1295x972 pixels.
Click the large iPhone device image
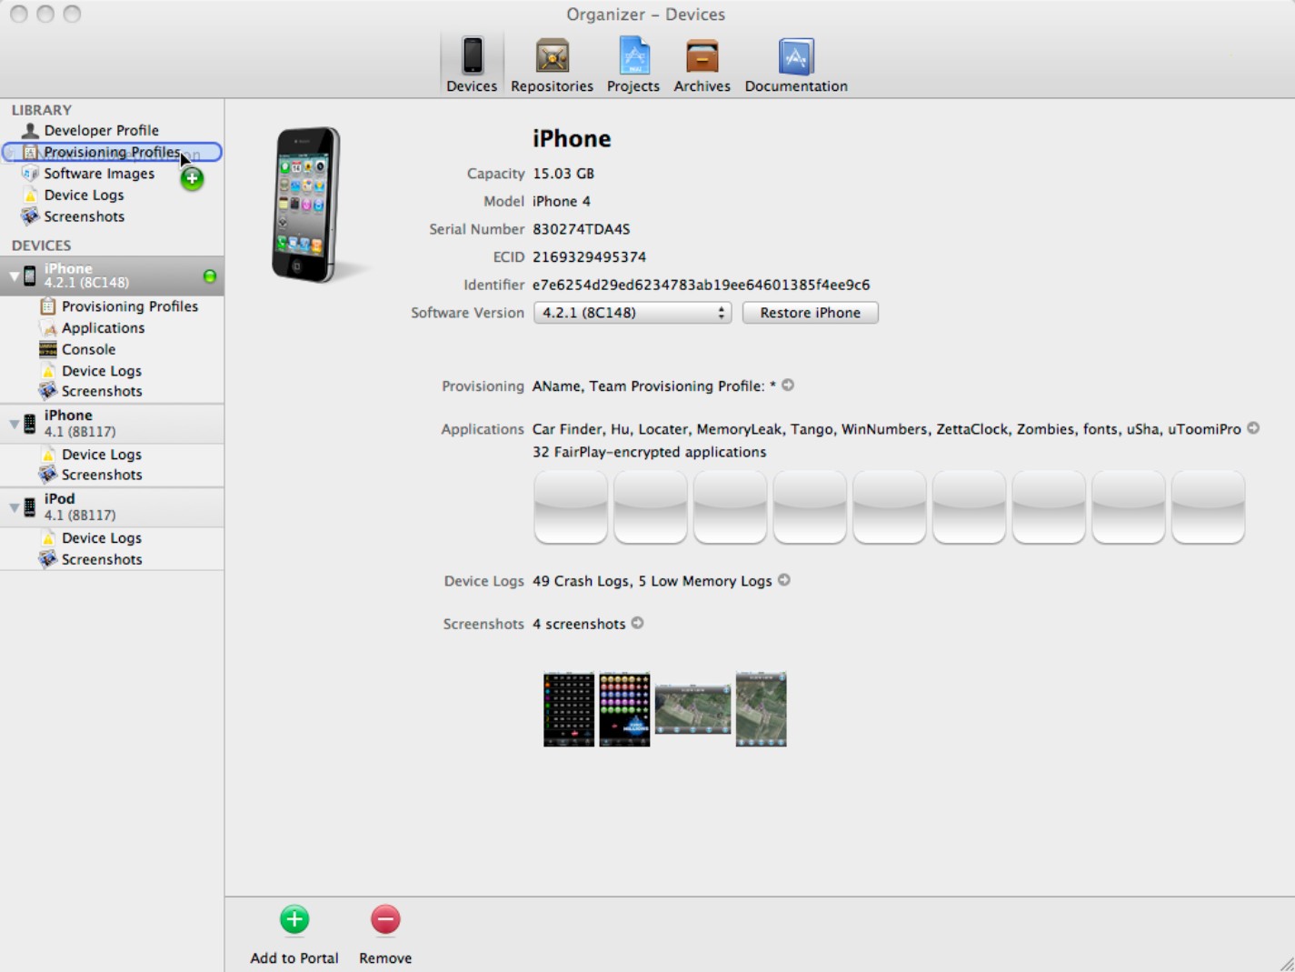(307, 205)
